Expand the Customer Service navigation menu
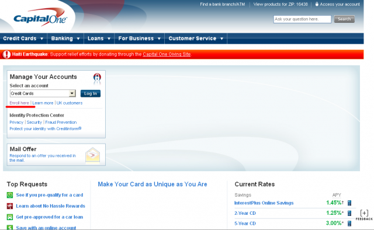Viewport: 374px width, 230px height. pyautogui.click(x=196, y=39)
